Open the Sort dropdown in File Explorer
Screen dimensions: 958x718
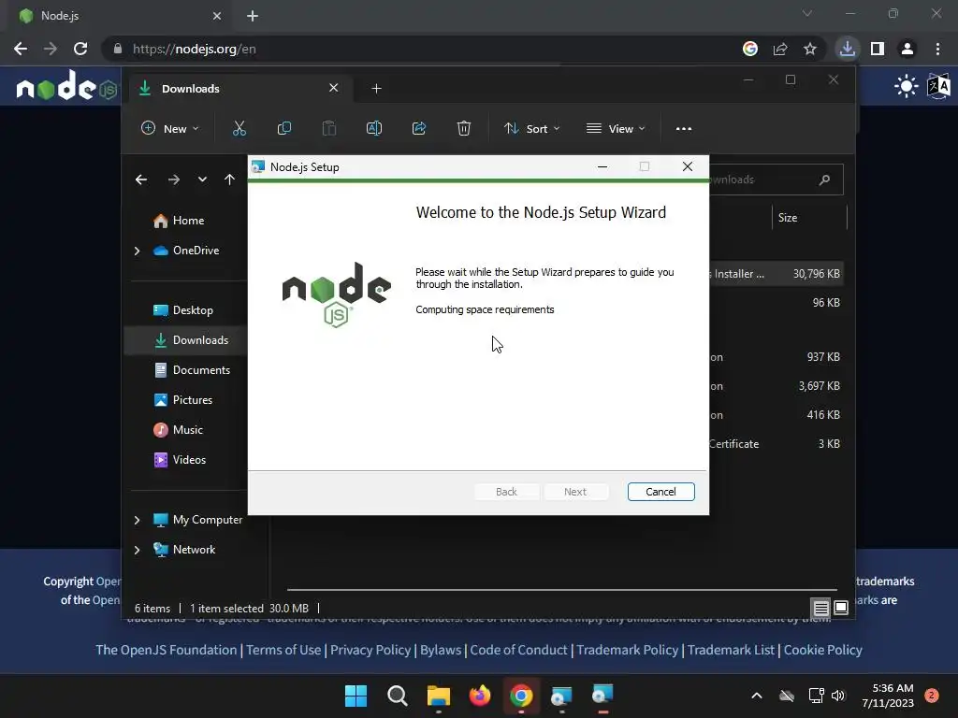(x=531, y=128)
